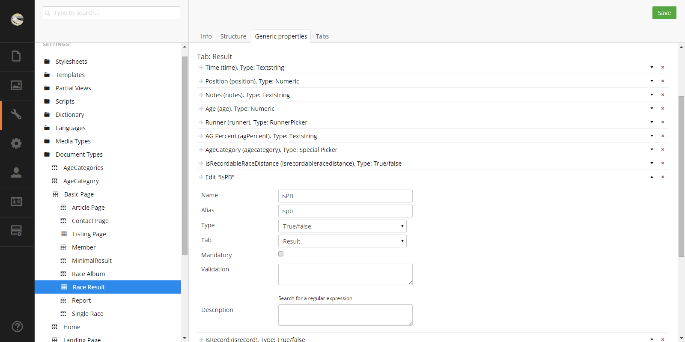The width and height of the screenshot is (685, 342).
Task: Open the Type dropdown showing True/false
Action: [342, 226]
